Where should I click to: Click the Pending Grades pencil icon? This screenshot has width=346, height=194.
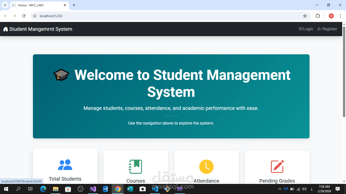coord(277,167)
